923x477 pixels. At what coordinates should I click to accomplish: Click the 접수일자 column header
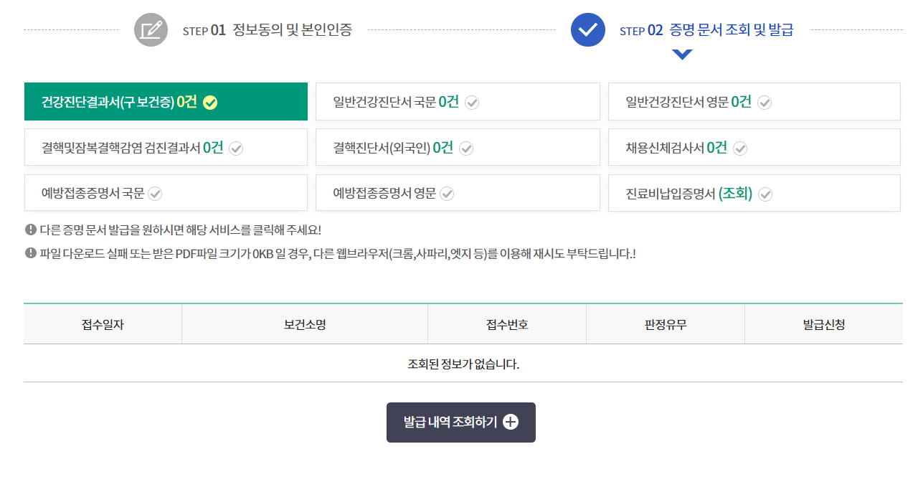(103, 324)
